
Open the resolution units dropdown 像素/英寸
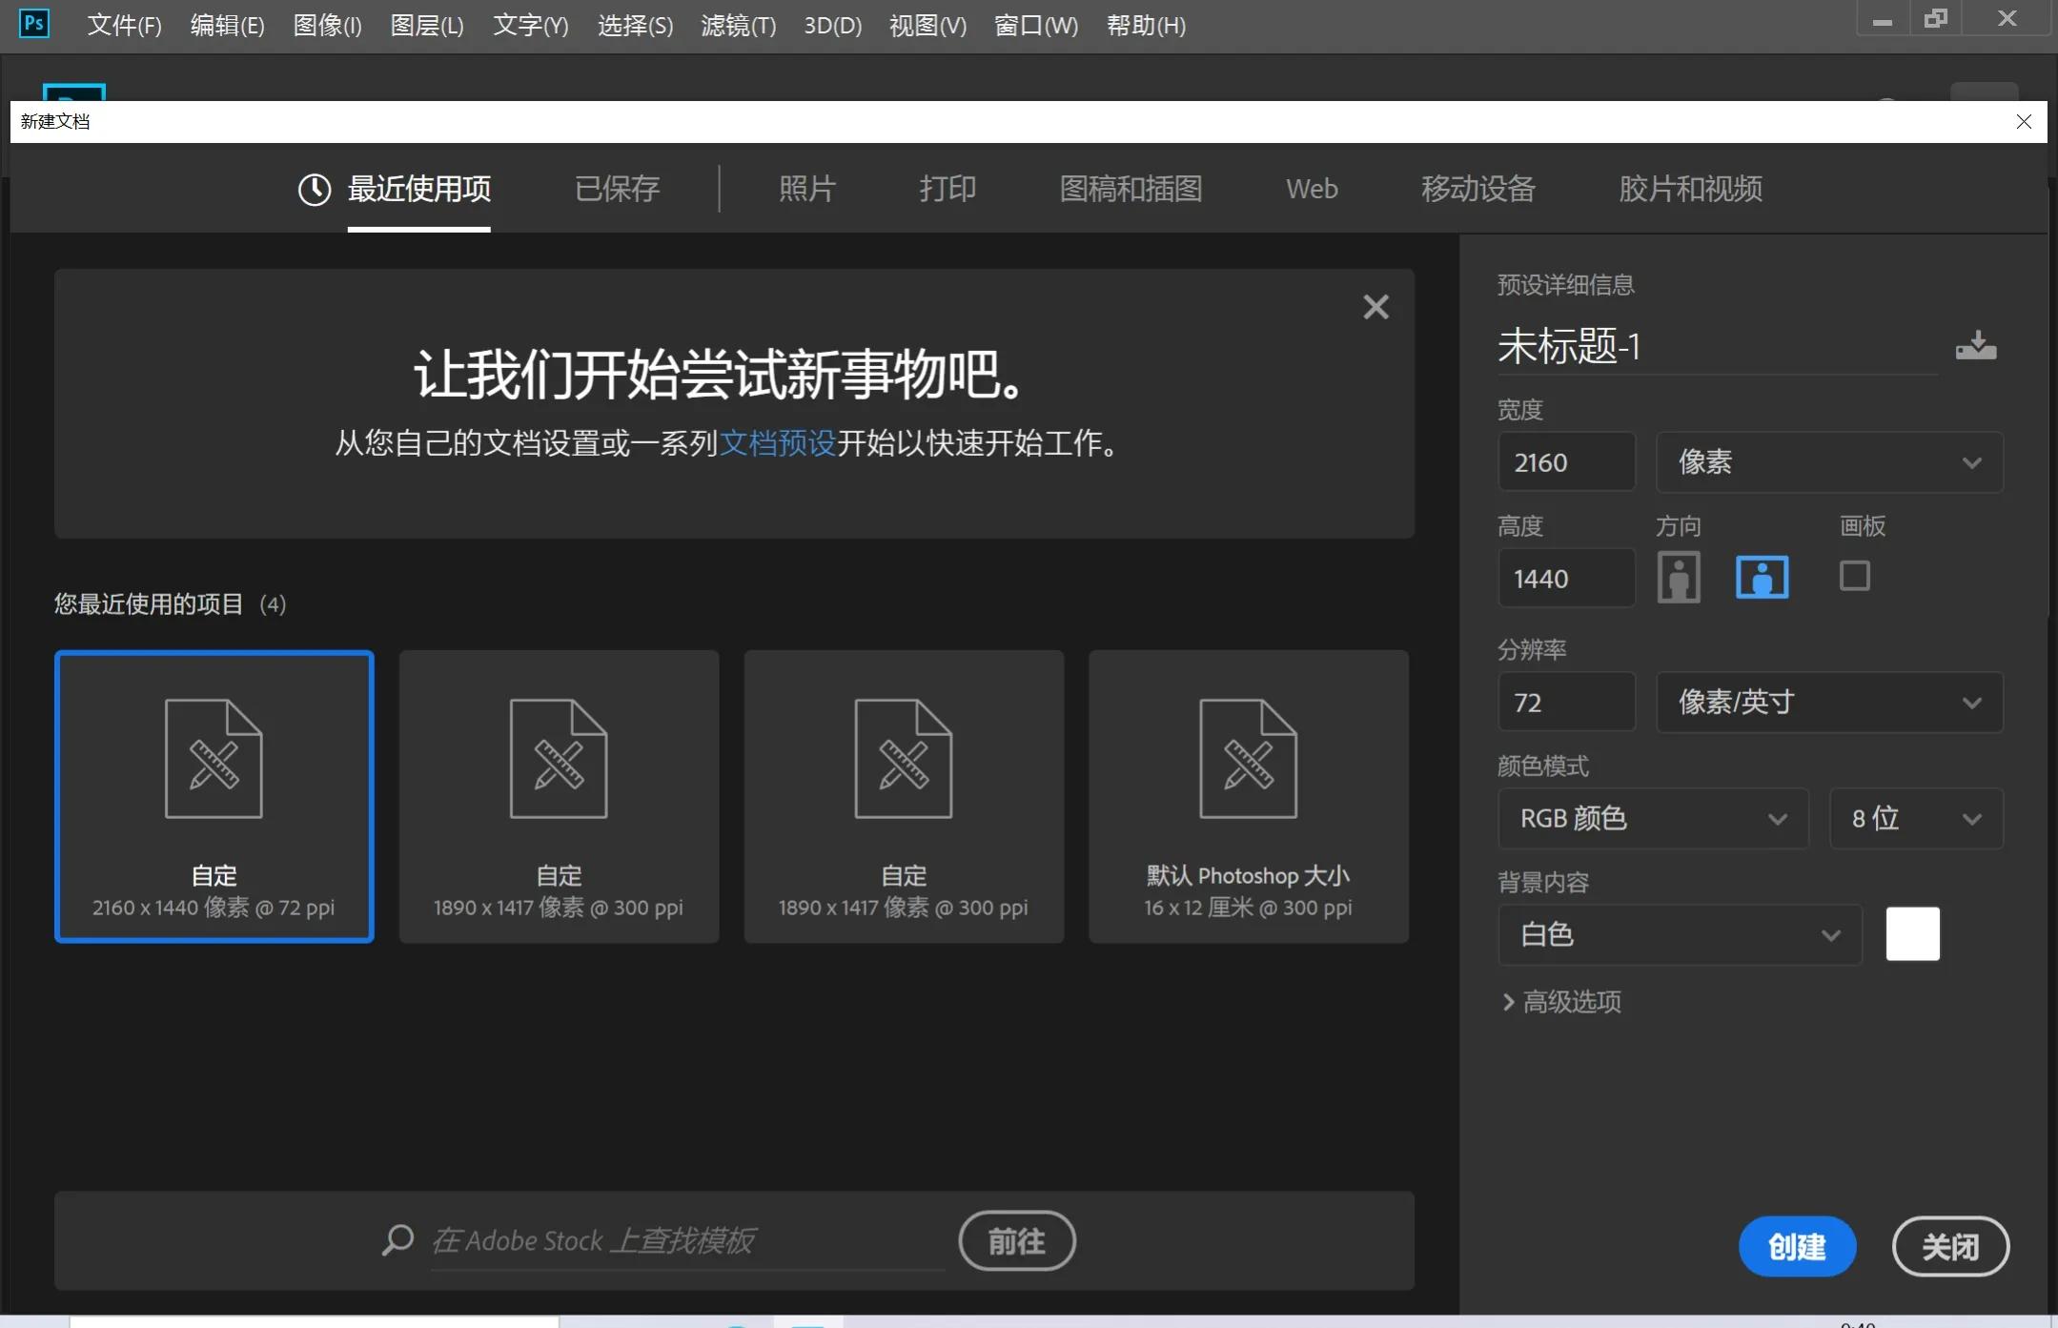1826,702
